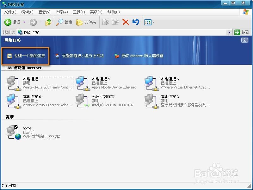Click Apple Mobile Device Ethernet text

coord(114,87)
